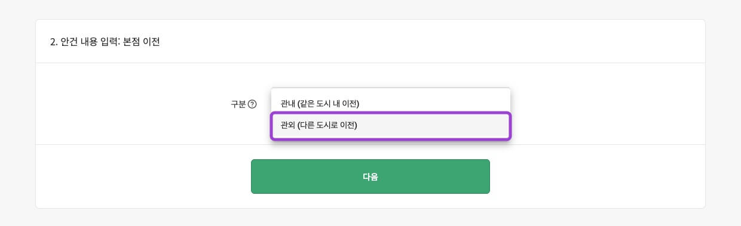Go to the next step with 다음
Image resolution: width=741 pixels, height=226 pixels.
[370, 177]
